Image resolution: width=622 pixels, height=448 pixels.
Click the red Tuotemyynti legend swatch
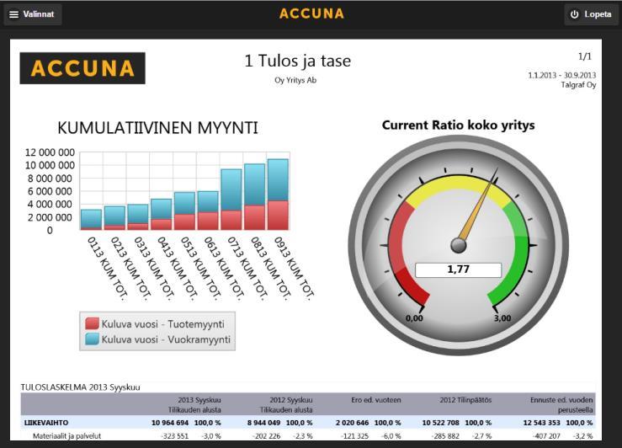[x=92, y=324]
